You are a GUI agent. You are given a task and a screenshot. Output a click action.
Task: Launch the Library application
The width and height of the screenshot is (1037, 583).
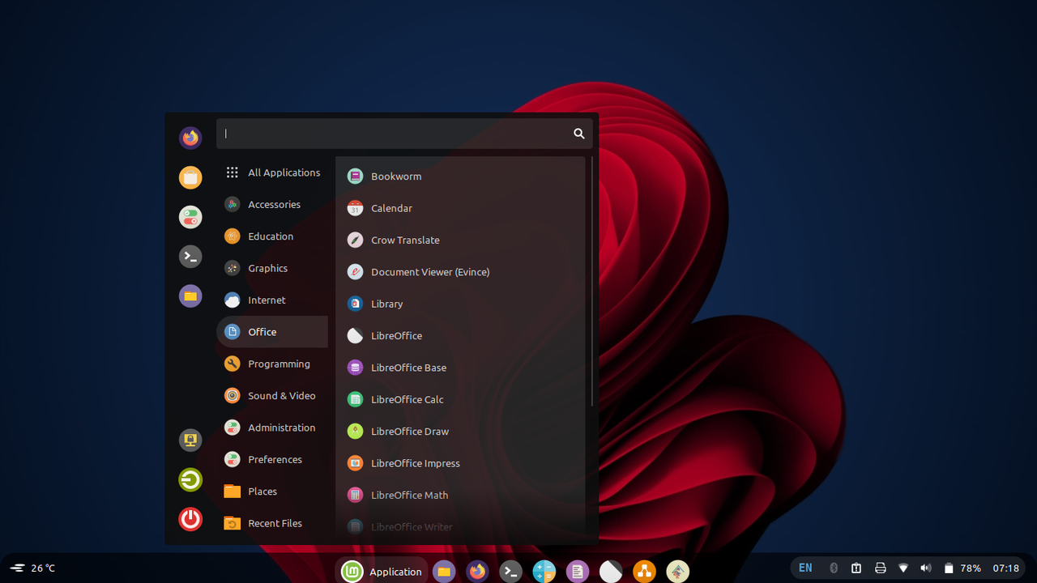pyautogui.click(x=460, y=304)
